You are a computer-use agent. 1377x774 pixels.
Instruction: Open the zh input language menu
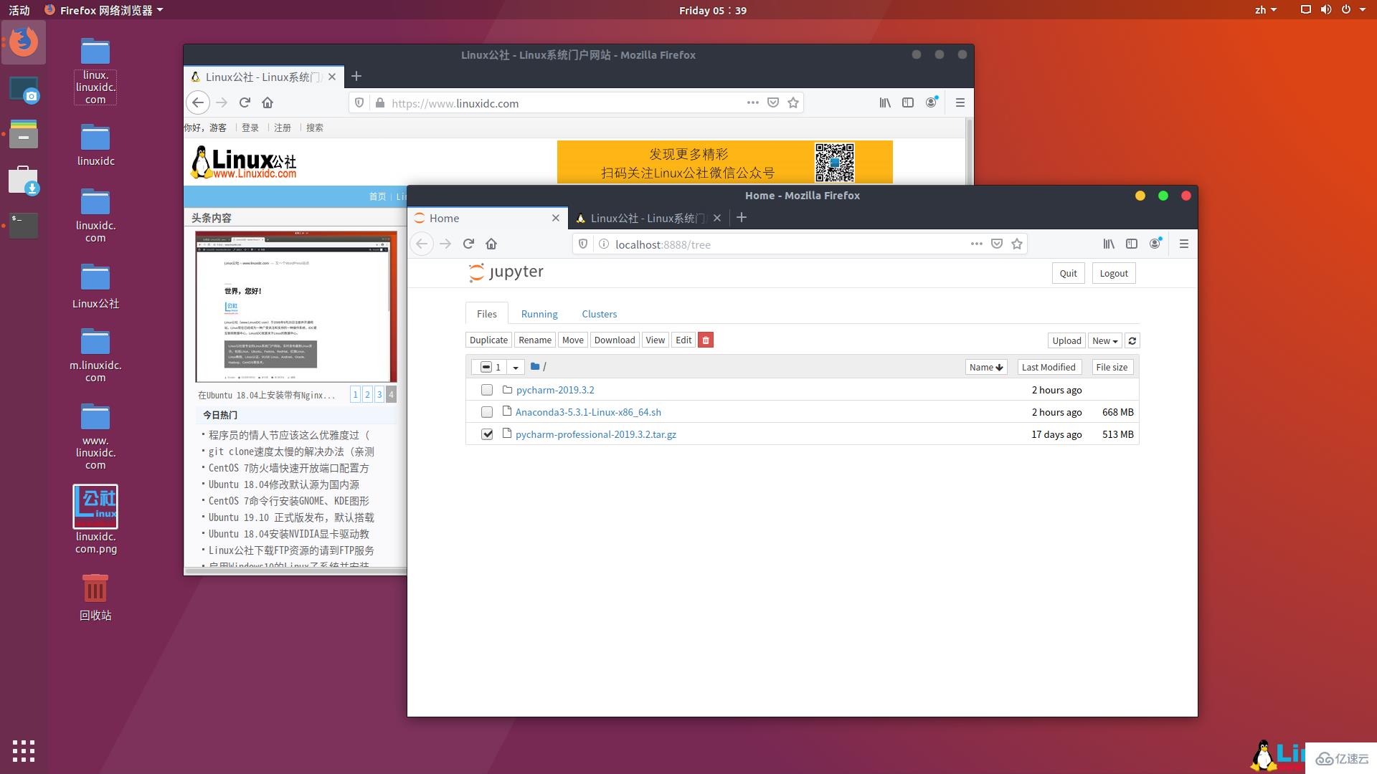point(1266,10)
